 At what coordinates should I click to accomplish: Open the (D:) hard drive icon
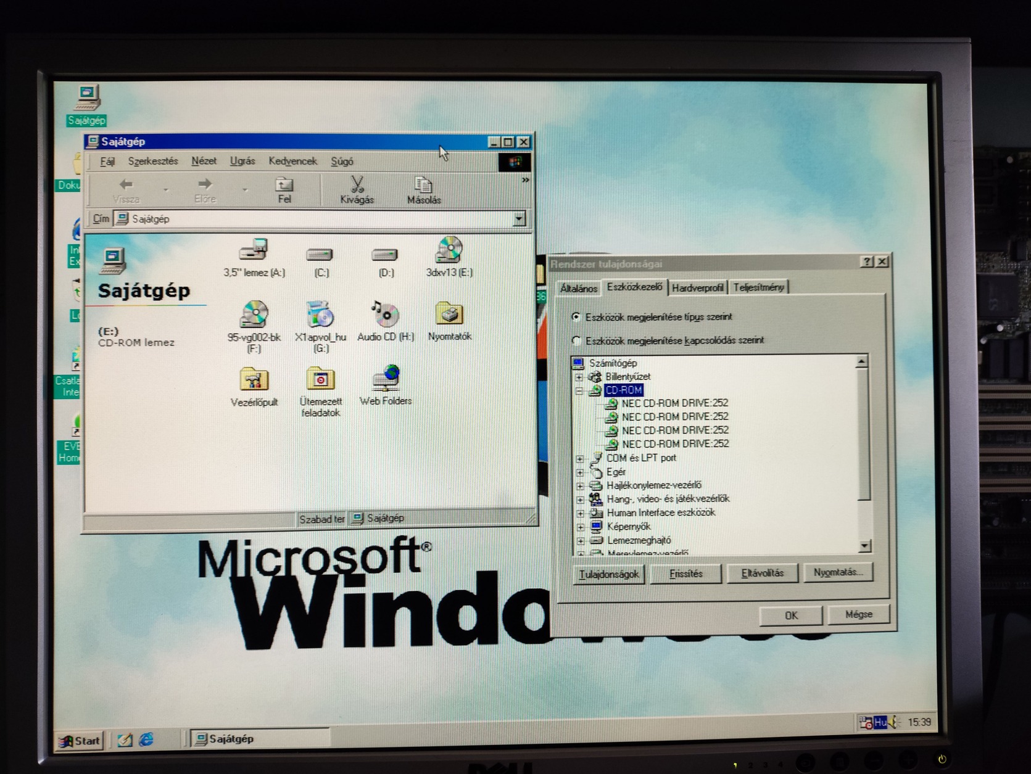pos(385,261)
